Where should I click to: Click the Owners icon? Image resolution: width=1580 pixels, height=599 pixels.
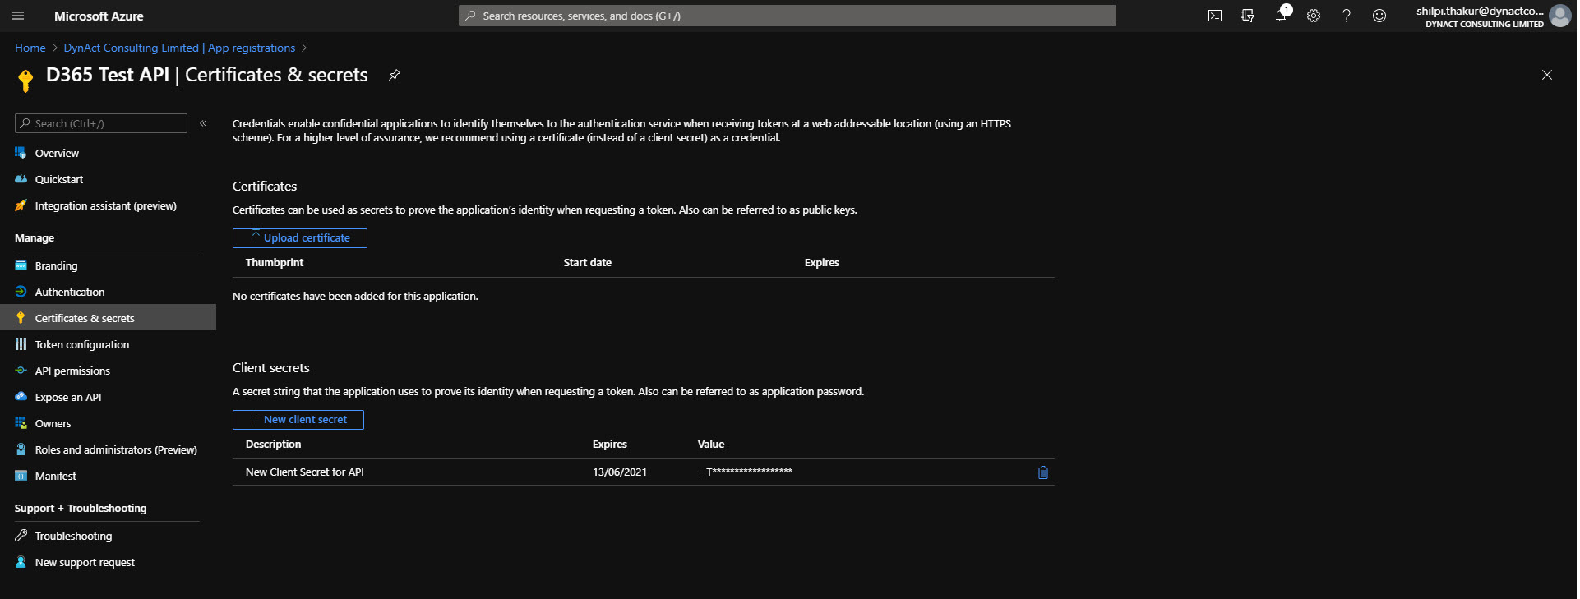(x=21, y=423)
